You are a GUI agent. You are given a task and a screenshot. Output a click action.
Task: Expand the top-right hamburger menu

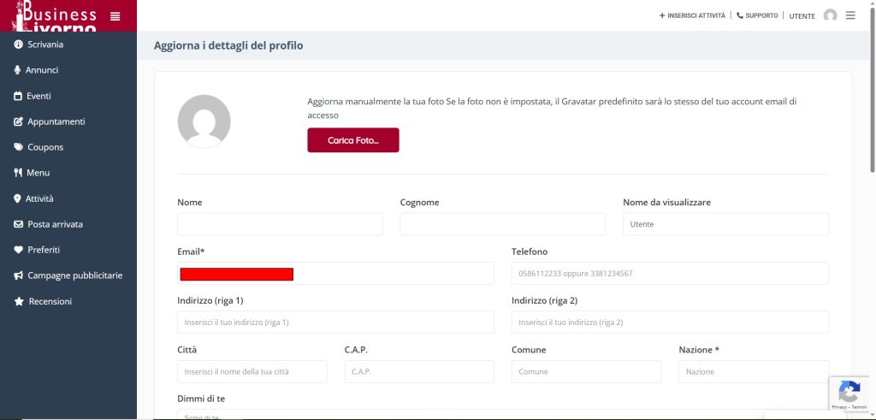point(850,15)
